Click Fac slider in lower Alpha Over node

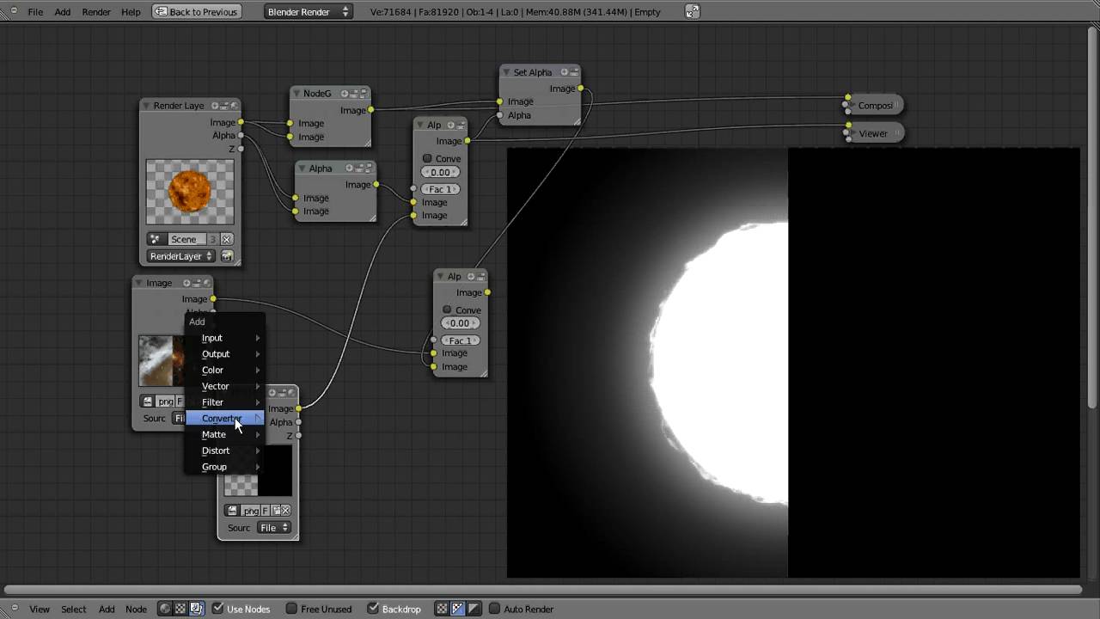click(461, 340)
